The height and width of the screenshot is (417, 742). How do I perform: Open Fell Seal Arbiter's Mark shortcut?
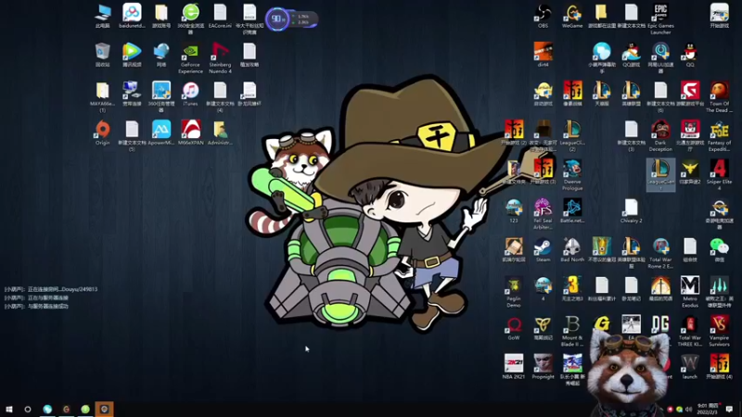coord(543,214)
